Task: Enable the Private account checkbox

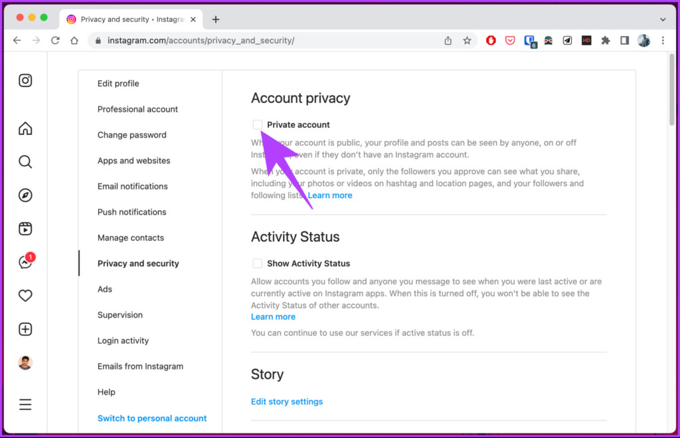Action: pos(257,124)
